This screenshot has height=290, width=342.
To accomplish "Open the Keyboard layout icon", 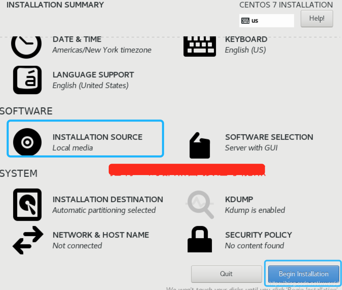I will [x=200, y=46].
